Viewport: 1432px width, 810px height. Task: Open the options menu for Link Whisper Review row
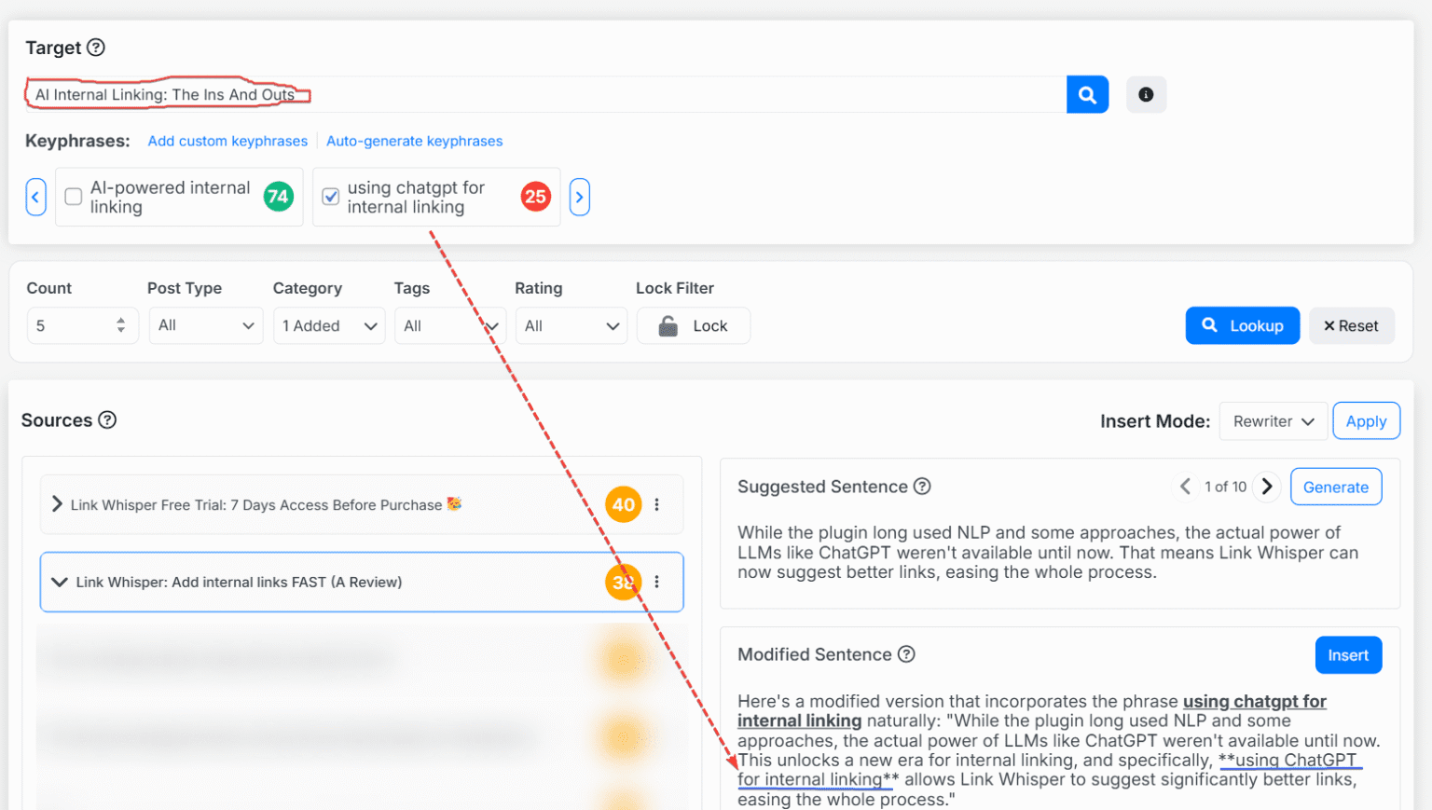pos(656,582)
